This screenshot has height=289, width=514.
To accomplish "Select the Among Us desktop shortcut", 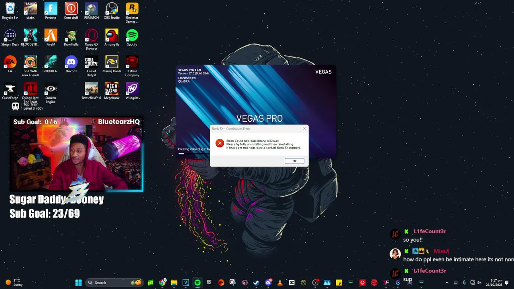I will (112, 38).
